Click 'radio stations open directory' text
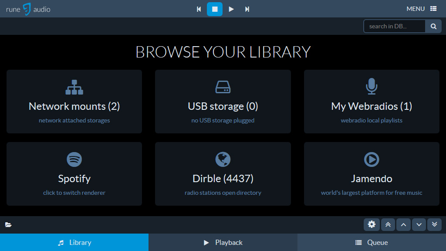 tap(223, 193)
